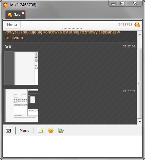The width and height of the screenshot is (145, 160).
Task: Click the sun status icon beside 2468798
Action: (x=137, y=25)
